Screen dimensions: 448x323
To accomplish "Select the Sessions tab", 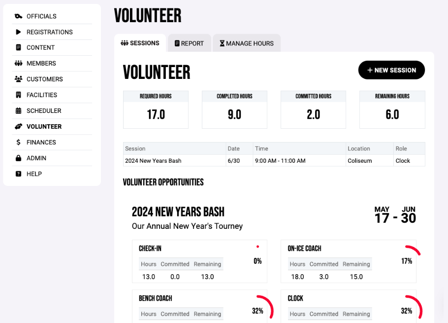I will click(x=140, y=43).
